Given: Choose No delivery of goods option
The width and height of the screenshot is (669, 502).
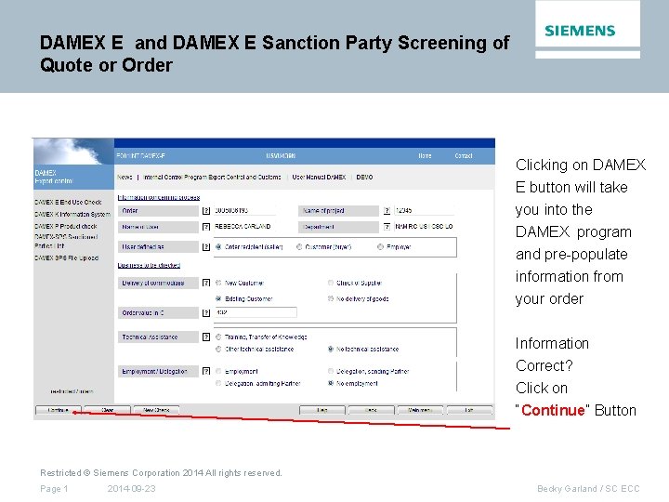Looking at the screenshot, I should click(x=330, y=298).
